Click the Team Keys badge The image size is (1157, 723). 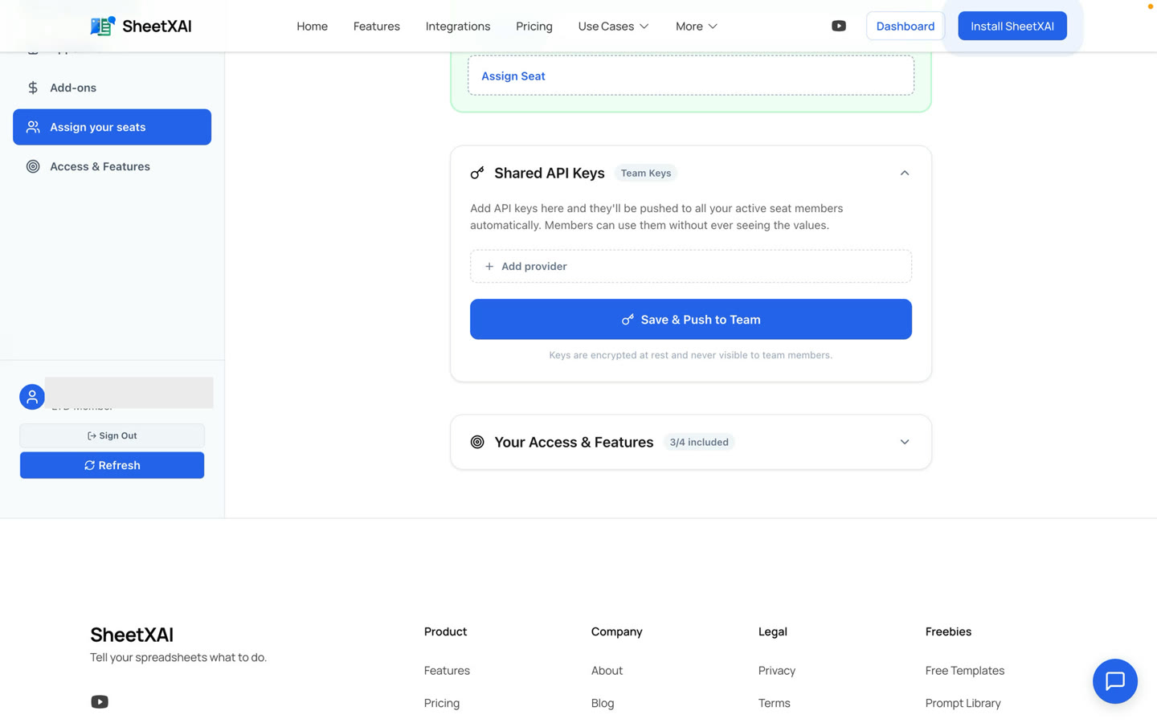646,173
